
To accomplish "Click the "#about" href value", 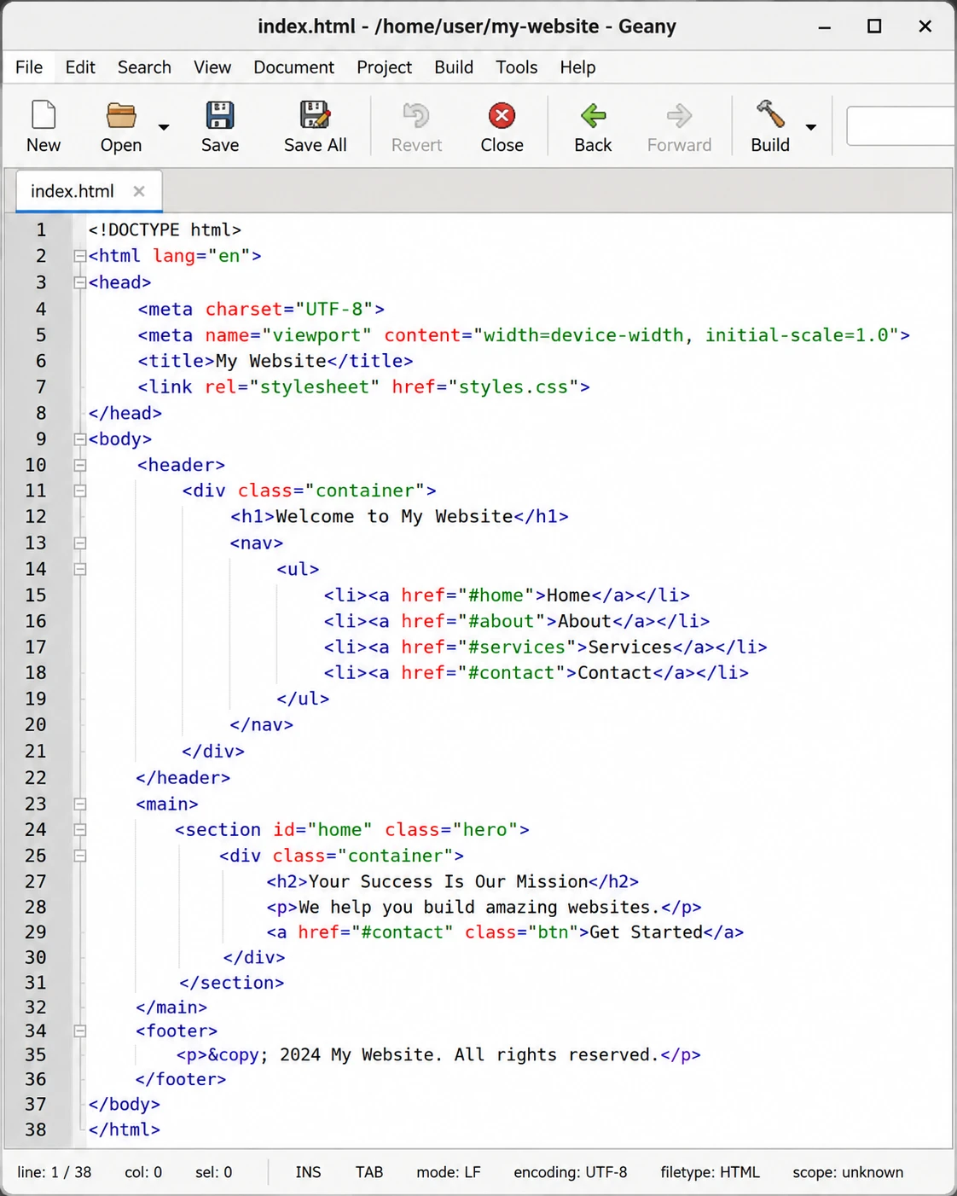I will pos(501,621).
